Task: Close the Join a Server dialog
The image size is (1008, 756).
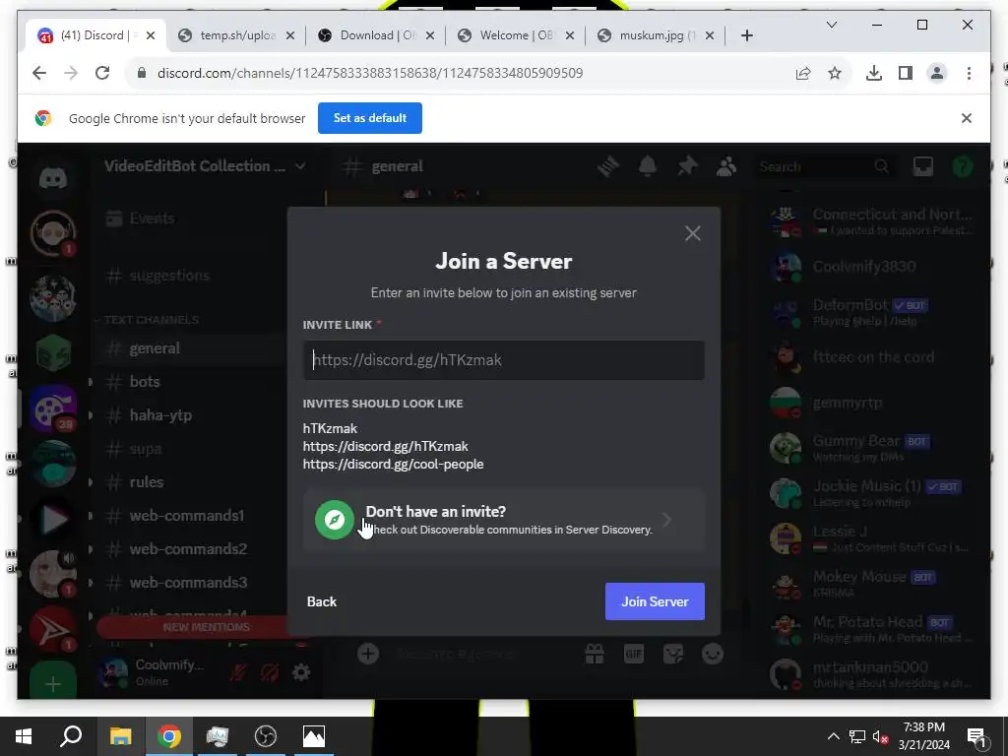Action: click(692, 232)
